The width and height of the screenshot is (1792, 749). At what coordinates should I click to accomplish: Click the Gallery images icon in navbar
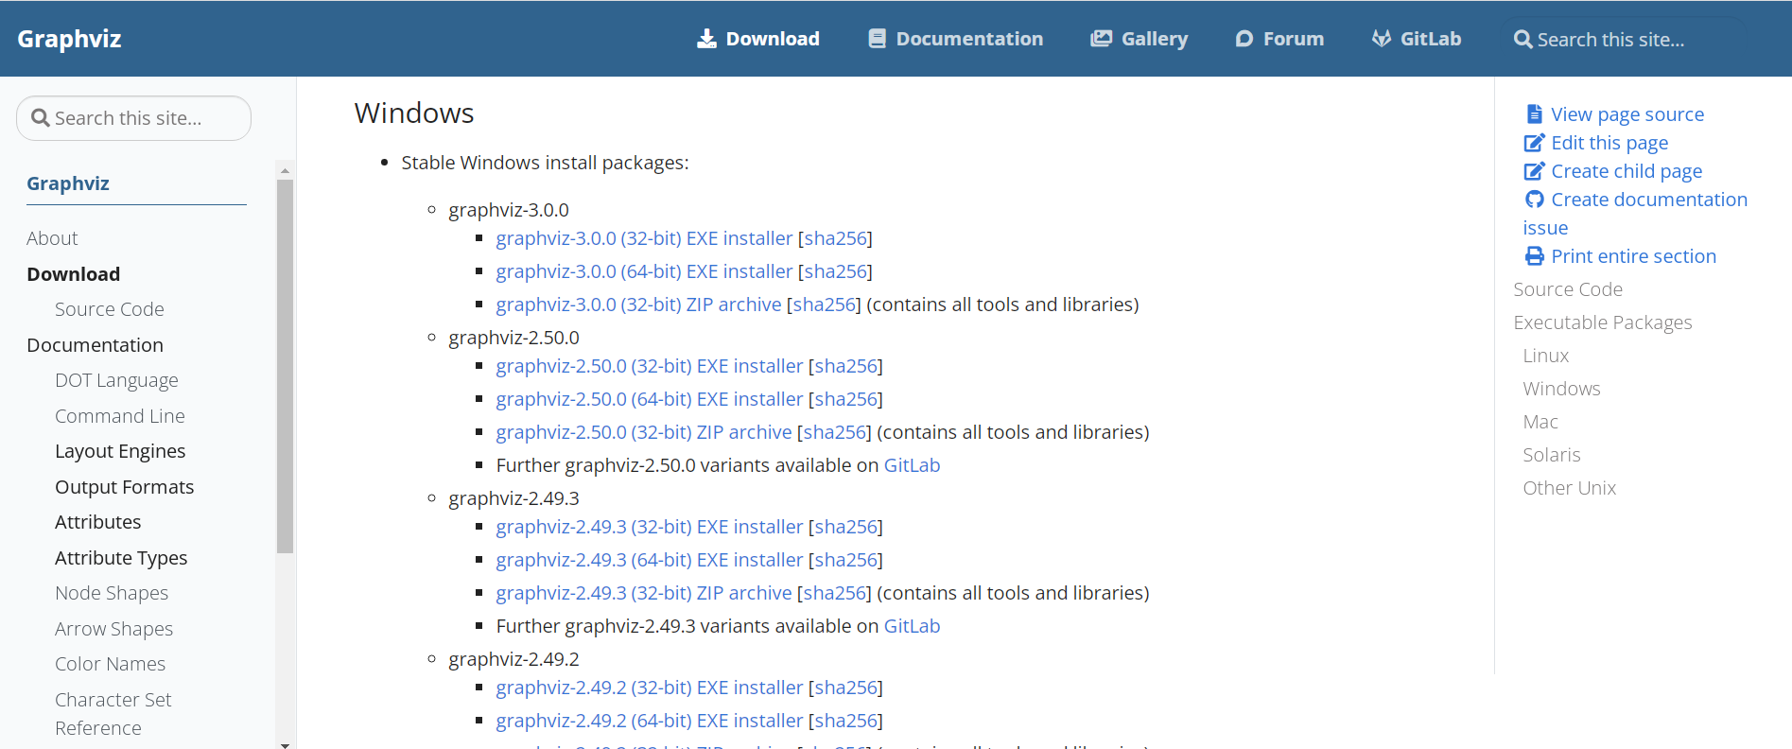(1101, 39)
